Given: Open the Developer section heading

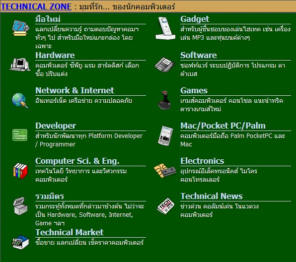Looking at the screenshot, I should coord(56,126).
